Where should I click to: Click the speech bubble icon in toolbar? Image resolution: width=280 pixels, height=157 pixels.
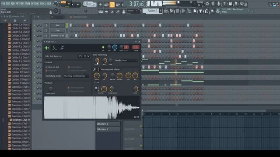(241, 4)
